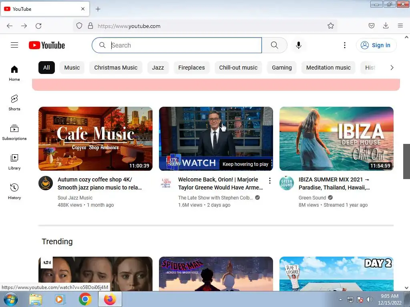Open Soul Jazz Music channel avatar
The height and width of the screenshot is (307, 410).
click(46, 183)
